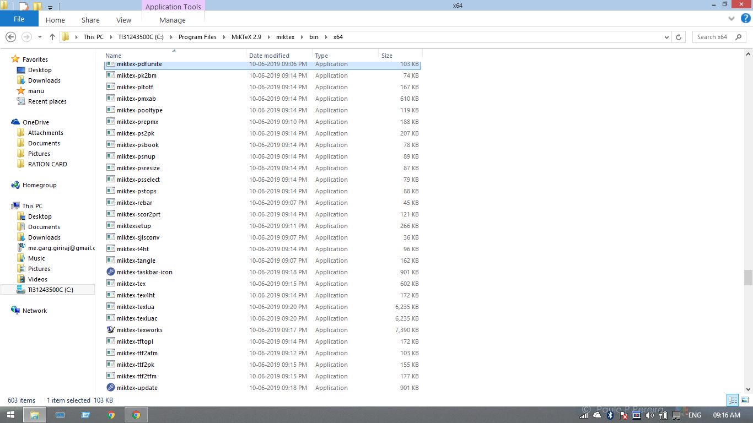The height and width of the screenshot is (423, 753).
Task: Open the address bar history dropdown
Action: point(666,37)
